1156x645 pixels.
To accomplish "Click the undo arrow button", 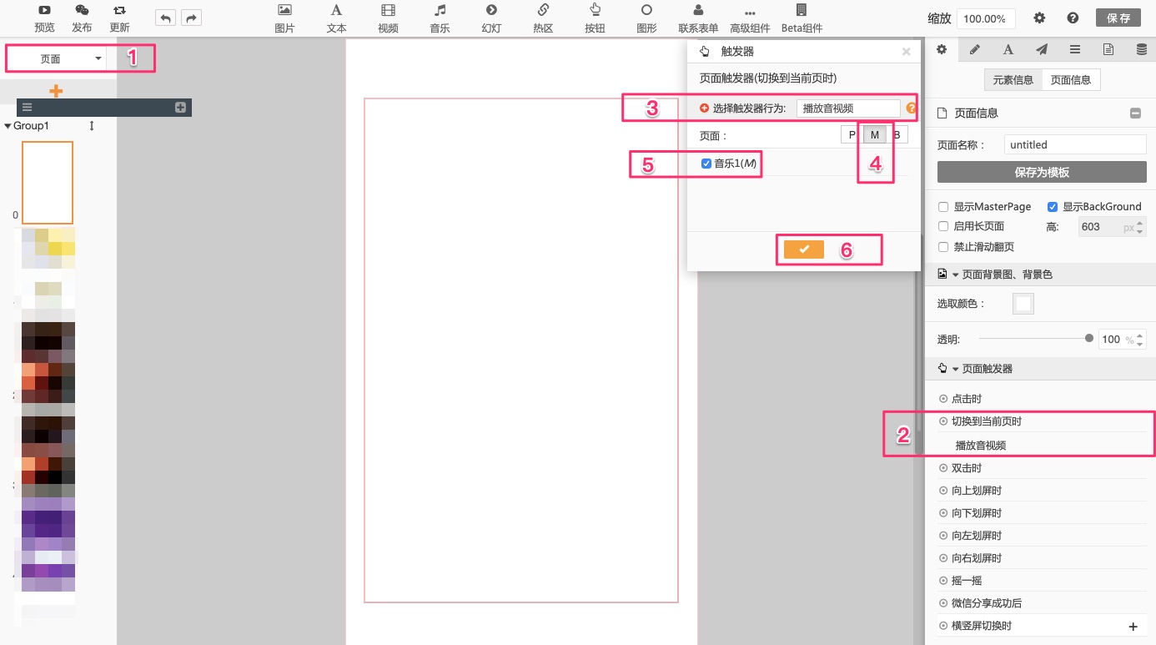I will coord(166,18).
